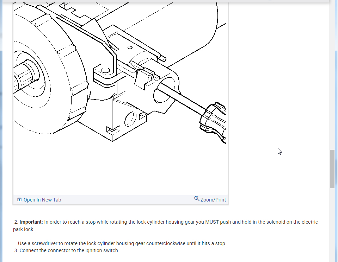Click step 3 'Connect the connector' text
The height and width of the screenshot is (262, 338).
tap(69, 251)
